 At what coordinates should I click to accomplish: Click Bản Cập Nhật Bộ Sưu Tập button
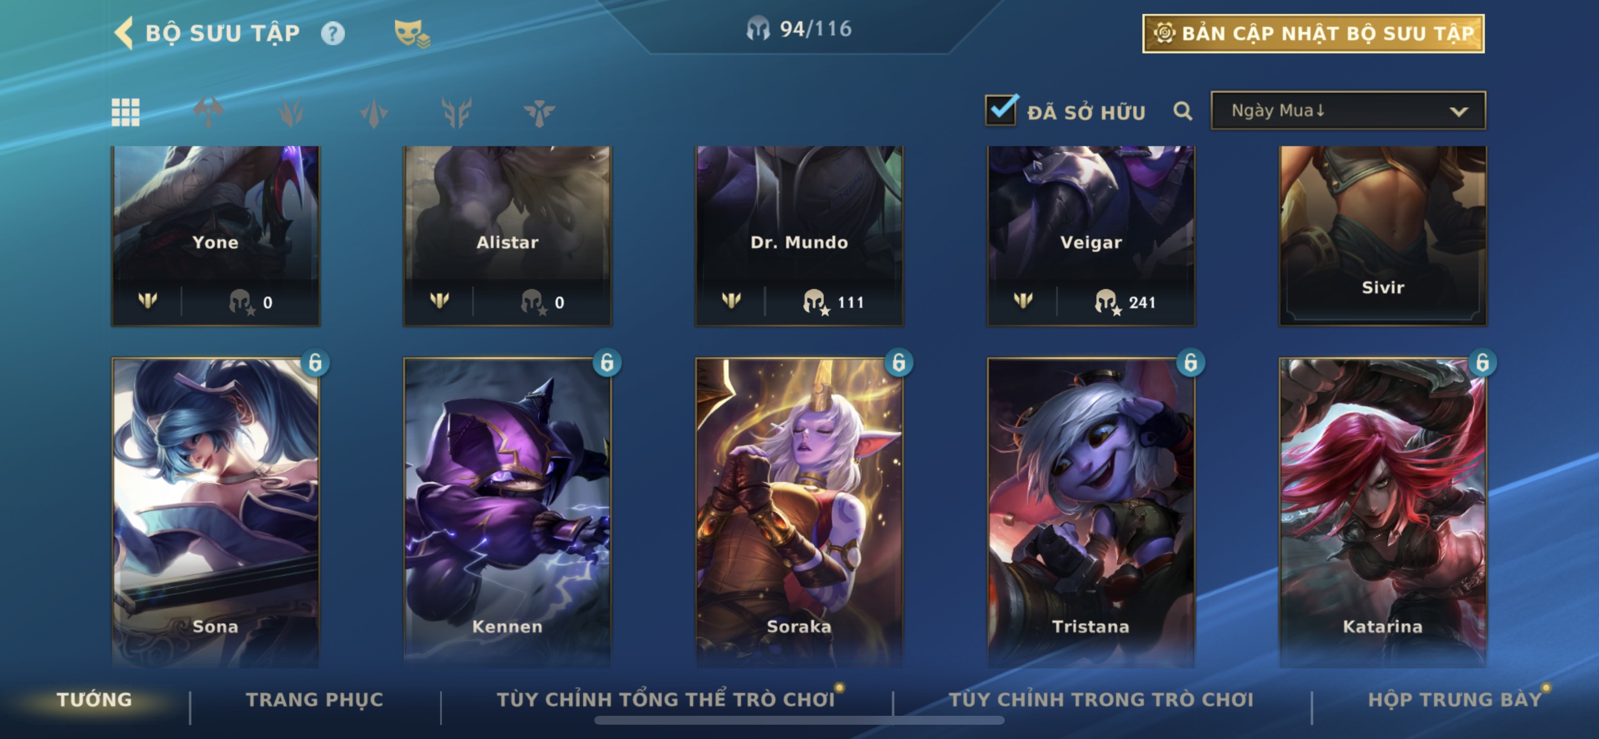coord(1313,33)
